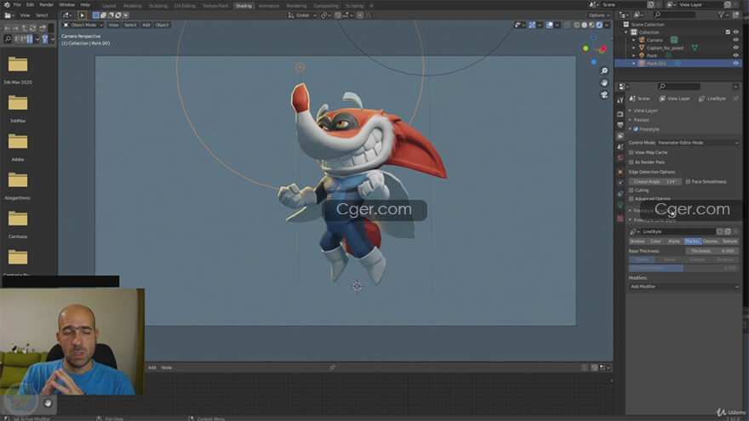Open Object Mode dropdown

pos(83,25)
